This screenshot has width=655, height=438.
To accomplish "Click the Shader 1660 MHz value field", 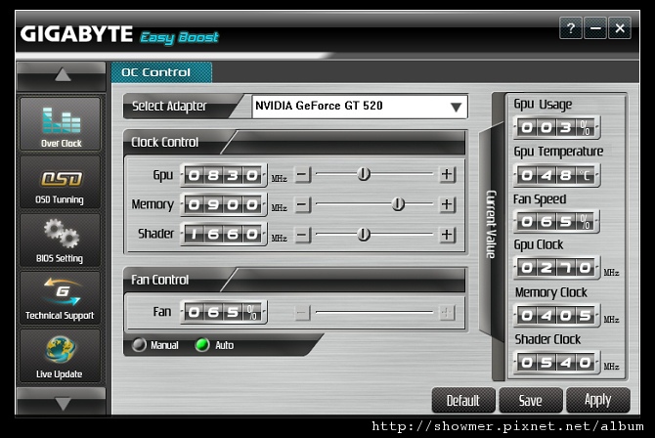I will (x=224, y=234).
